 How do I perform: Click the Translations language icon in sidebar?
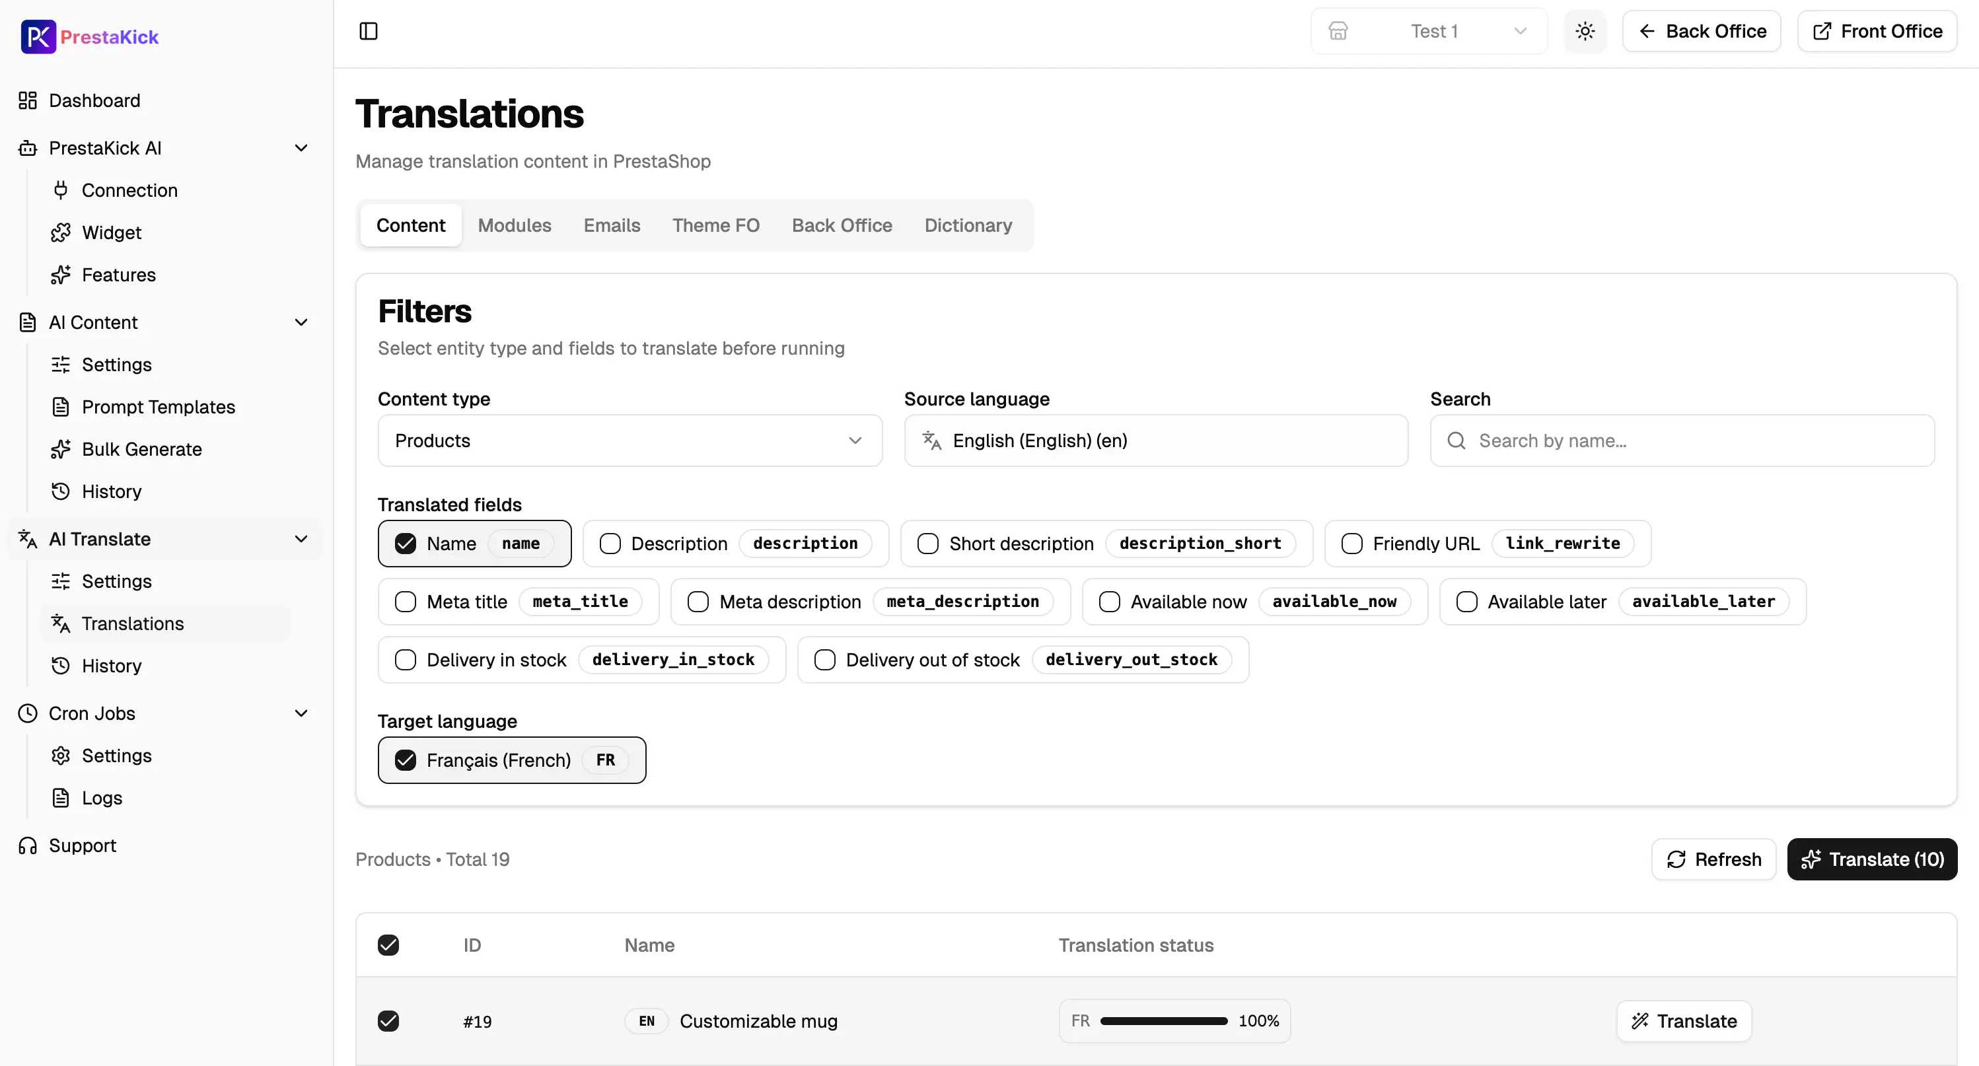point(61,623)
